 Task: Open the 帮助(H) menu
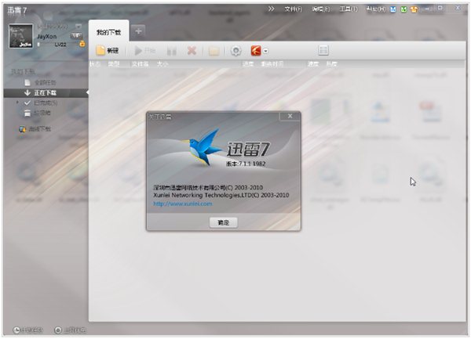pos(376,9)
